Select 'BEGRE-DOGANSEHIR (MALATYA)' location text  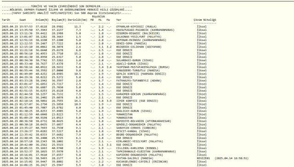(x=137, y=134)
